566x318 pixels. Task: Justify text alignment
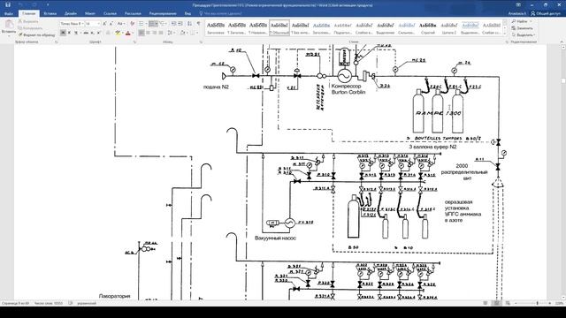161,33
